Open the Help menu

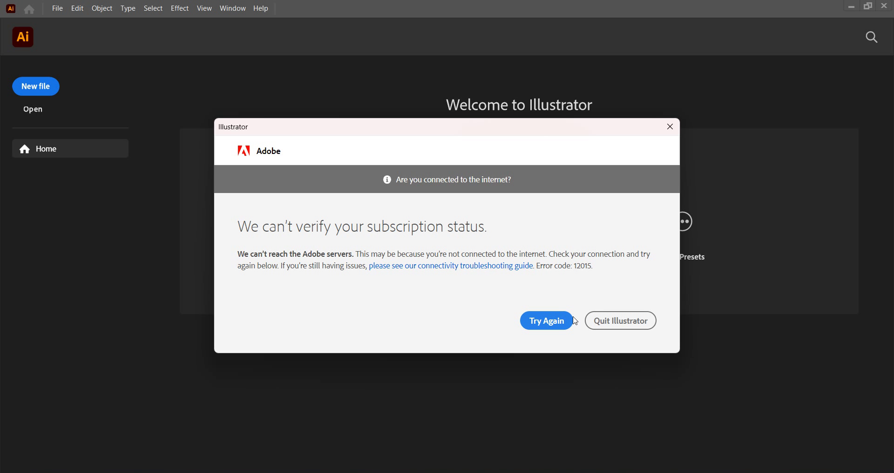click(260, 8)
